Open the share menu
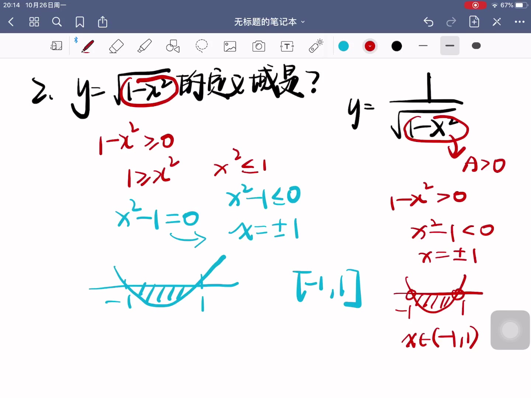Screen dimensions: 531x398 [102, 22]
